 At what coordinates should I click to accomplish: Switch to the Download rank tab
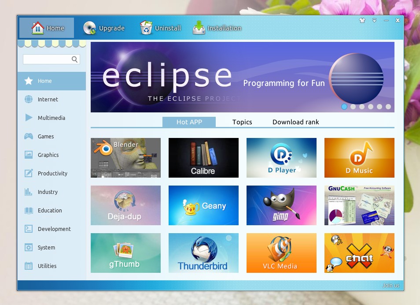pos(296,122)
